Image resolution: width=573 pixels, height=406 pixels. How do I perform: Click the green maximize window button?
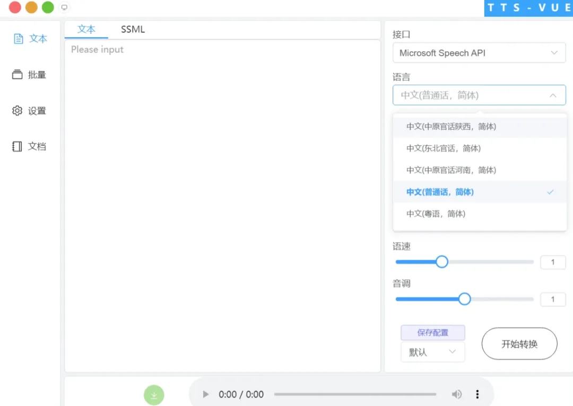[48, 7]
